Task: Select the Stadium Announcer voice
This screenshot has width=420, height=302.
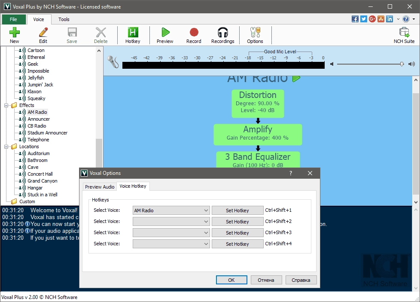Action: 47,133
